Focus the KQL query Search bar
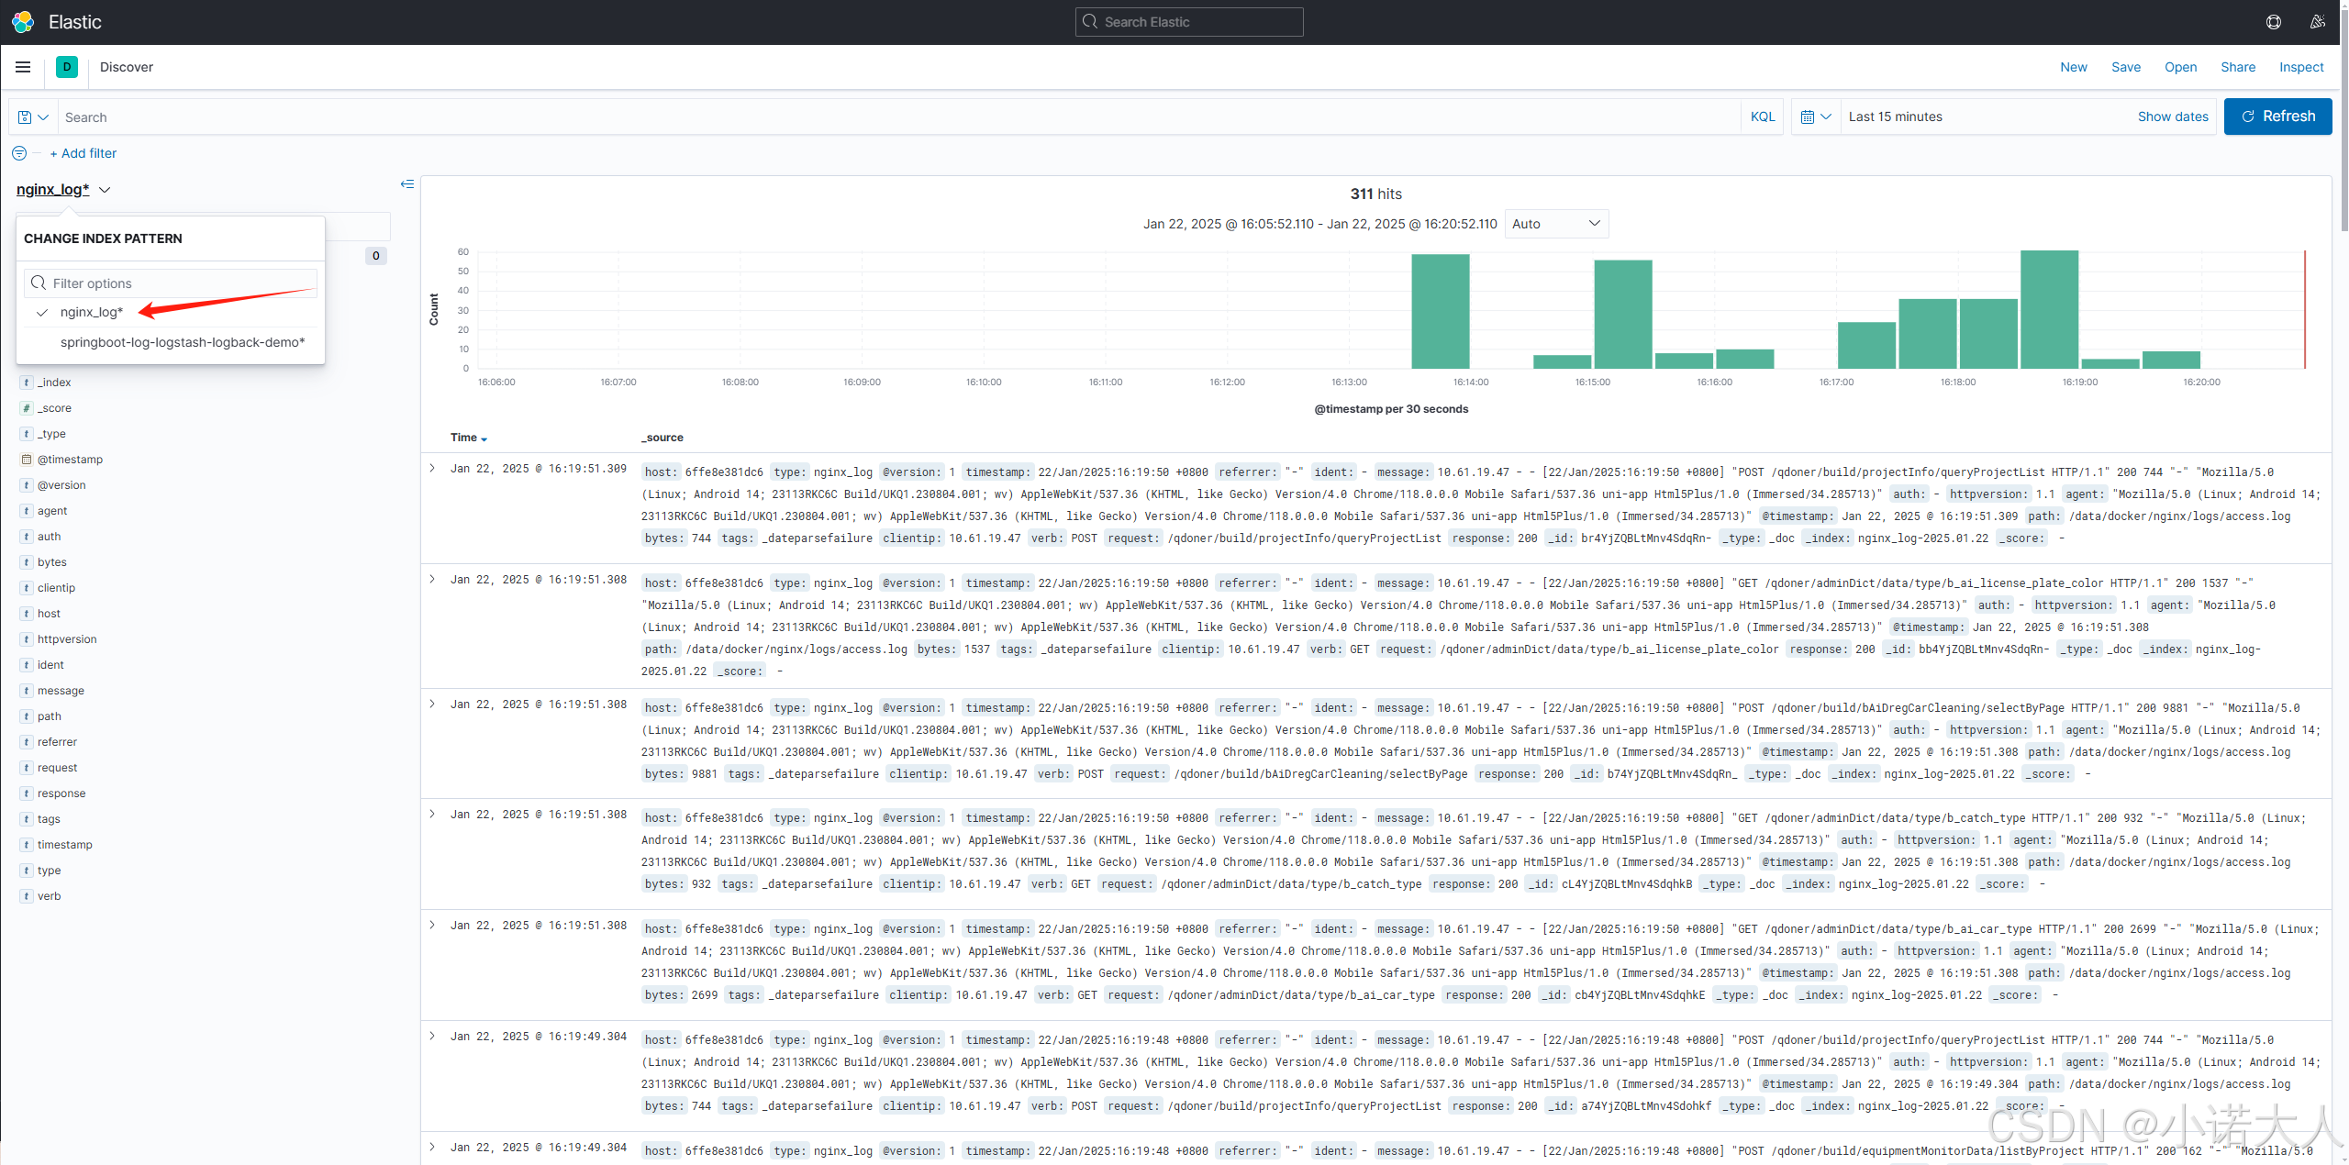Viewport: 2349px width, 1165px height. pyautogui.click(x=899, y=117)
